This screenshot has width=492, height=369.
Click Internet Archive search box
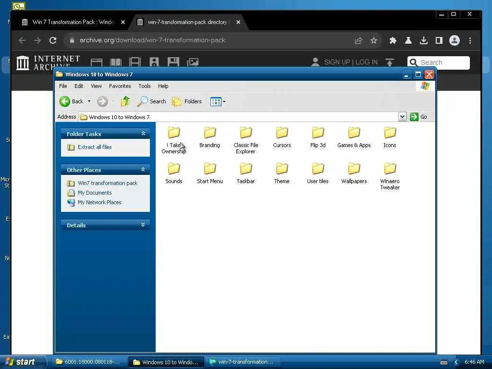click(x=438, y=62)
